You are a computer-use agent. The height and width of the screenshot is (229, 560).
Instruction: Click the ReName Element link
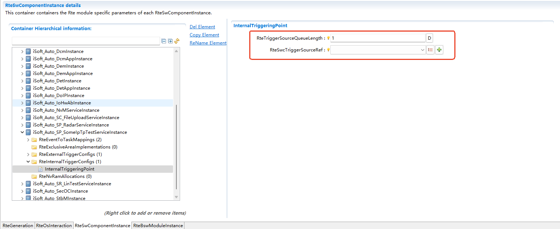point(208,43)
